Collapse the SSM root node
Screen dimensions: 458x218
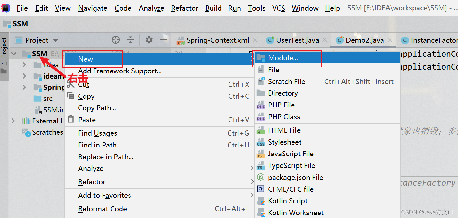point(13,54)
